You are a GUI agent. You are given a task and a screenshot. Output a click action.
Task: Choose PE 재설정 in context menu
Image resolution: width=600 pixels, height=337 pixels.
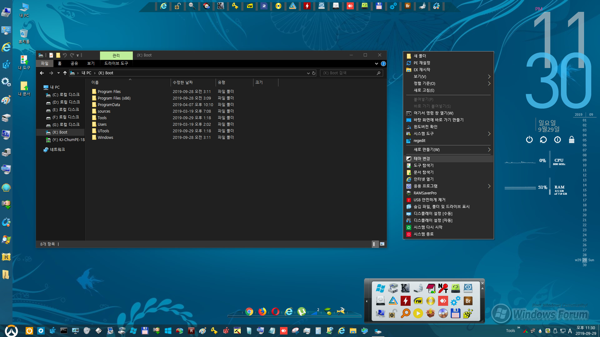pyautogui.click(x=448, y=63)
